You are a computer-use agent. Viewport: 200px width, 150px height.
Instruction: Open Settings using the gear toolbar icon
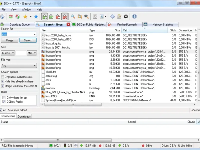click(112, 16)
